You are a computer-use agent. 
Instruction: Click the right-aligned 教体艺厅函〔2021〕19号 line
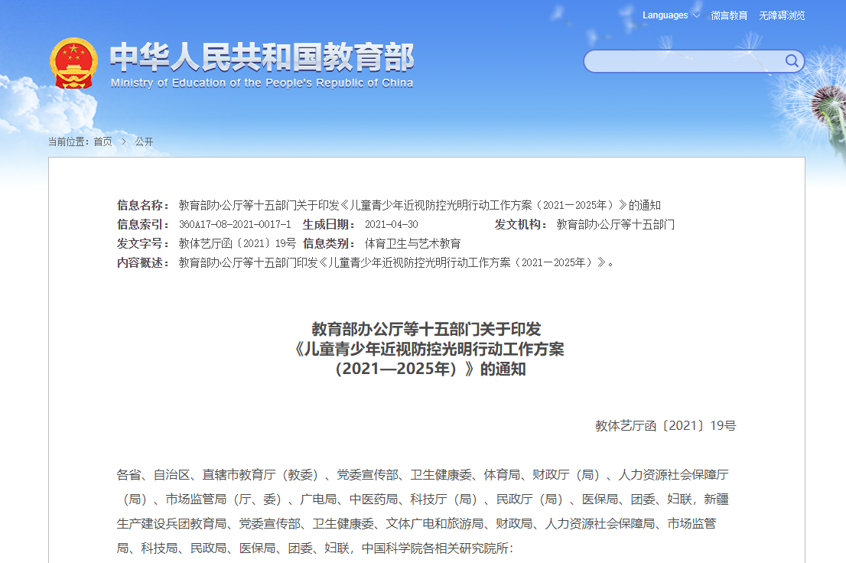click(665, 426)
